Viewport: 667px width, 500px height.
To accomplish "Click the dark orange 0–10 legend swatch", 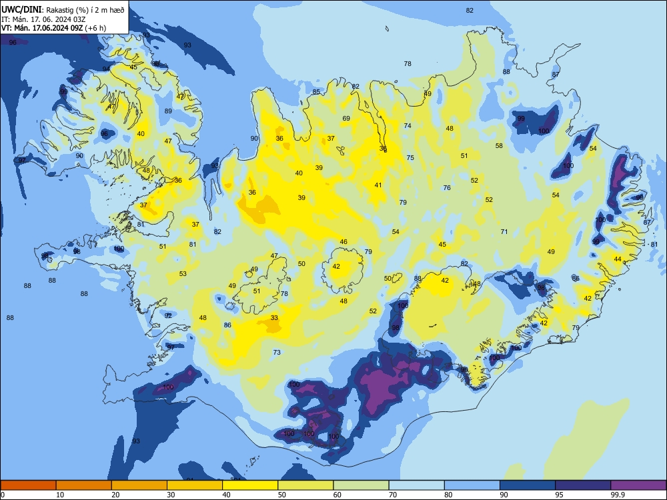I will tap(28, 485).
